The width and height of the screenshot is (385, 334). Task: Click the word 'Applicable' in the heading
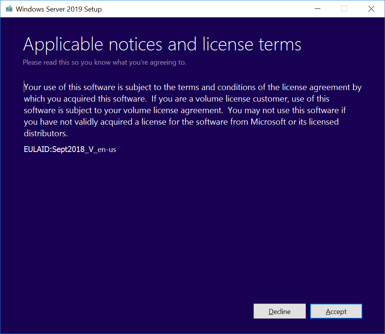(63, 45)
